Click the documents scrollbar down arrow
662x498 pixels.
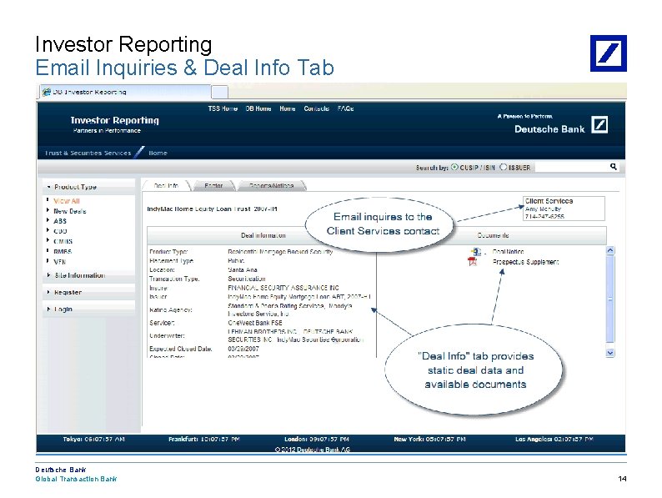tap(610, 353)
